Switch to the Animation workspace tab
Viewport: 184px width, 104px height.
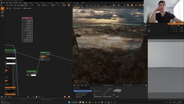click(x=63, y=3)
